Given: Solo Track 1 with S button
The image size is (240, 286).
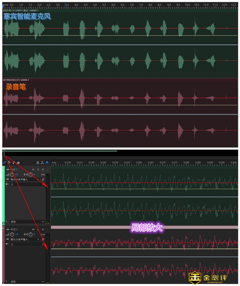Looking at the screenshot, I should point(38,169).
